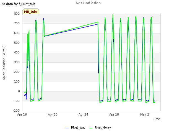This screenshot has height=133, width=177.
Task: Click the 500 y-axis tick label
Action: [x=17, y=43]
